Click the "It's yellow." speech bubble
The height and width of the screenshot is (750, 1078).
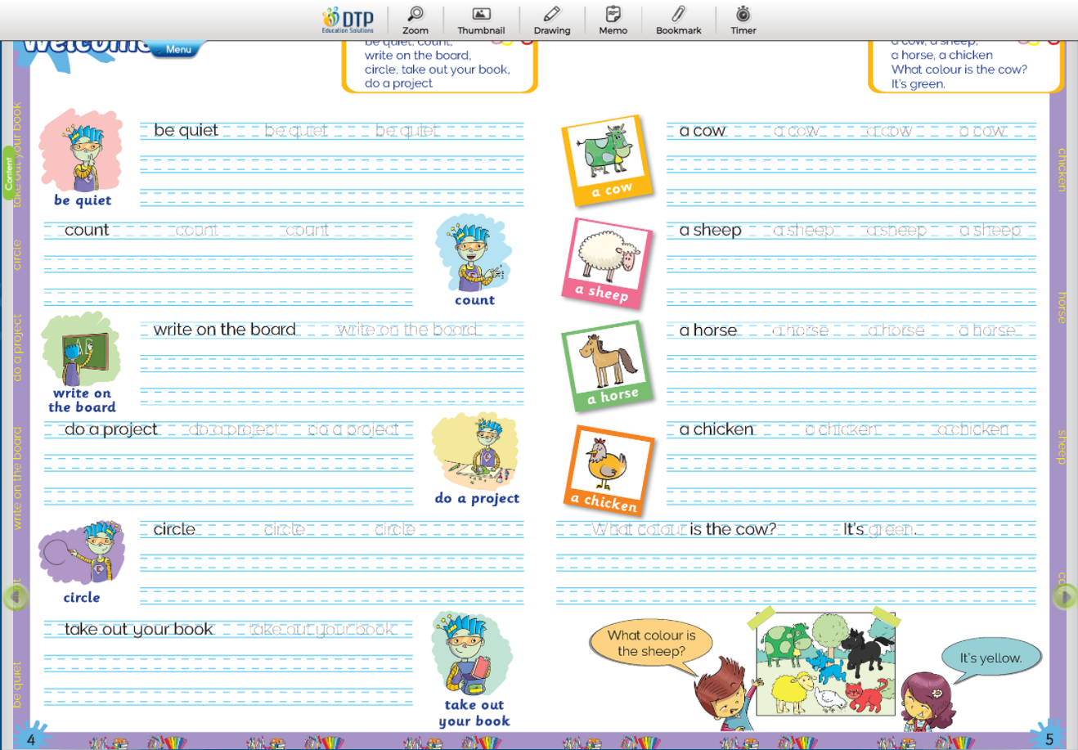point(990,658)
